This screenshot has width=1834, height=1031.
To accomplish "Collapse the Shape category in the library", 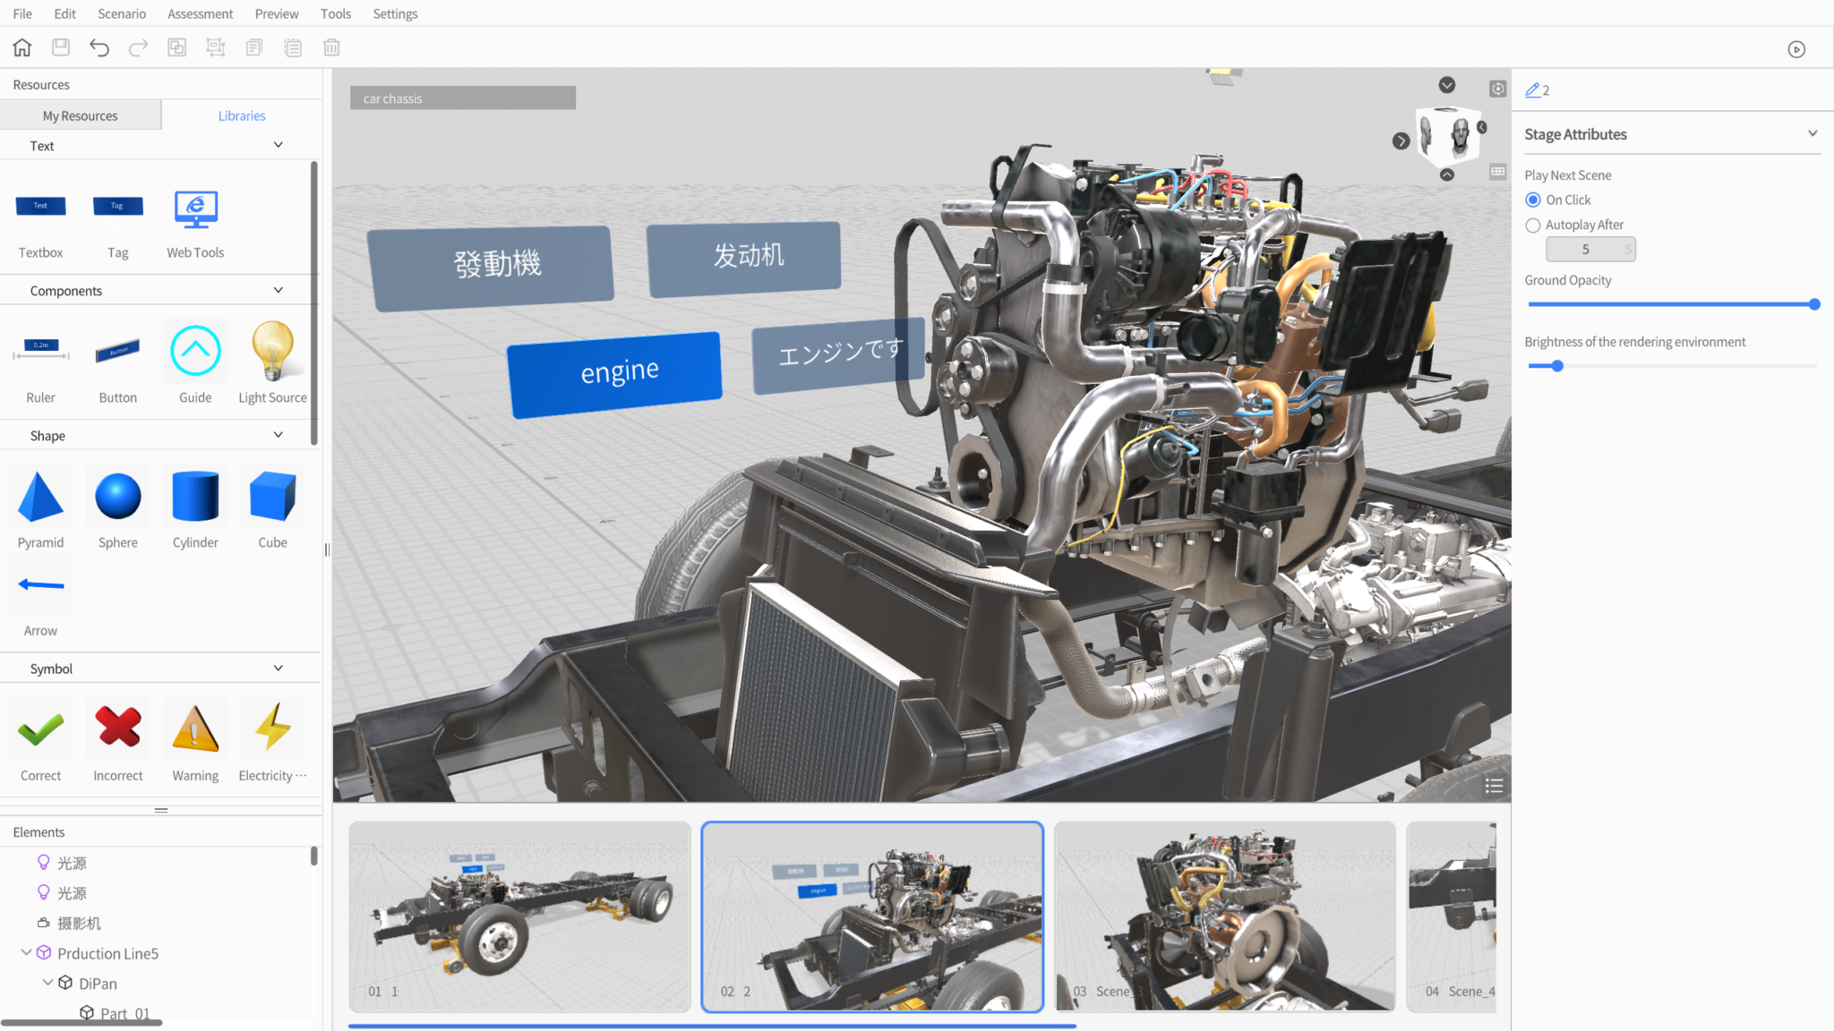I will [279, 435].
